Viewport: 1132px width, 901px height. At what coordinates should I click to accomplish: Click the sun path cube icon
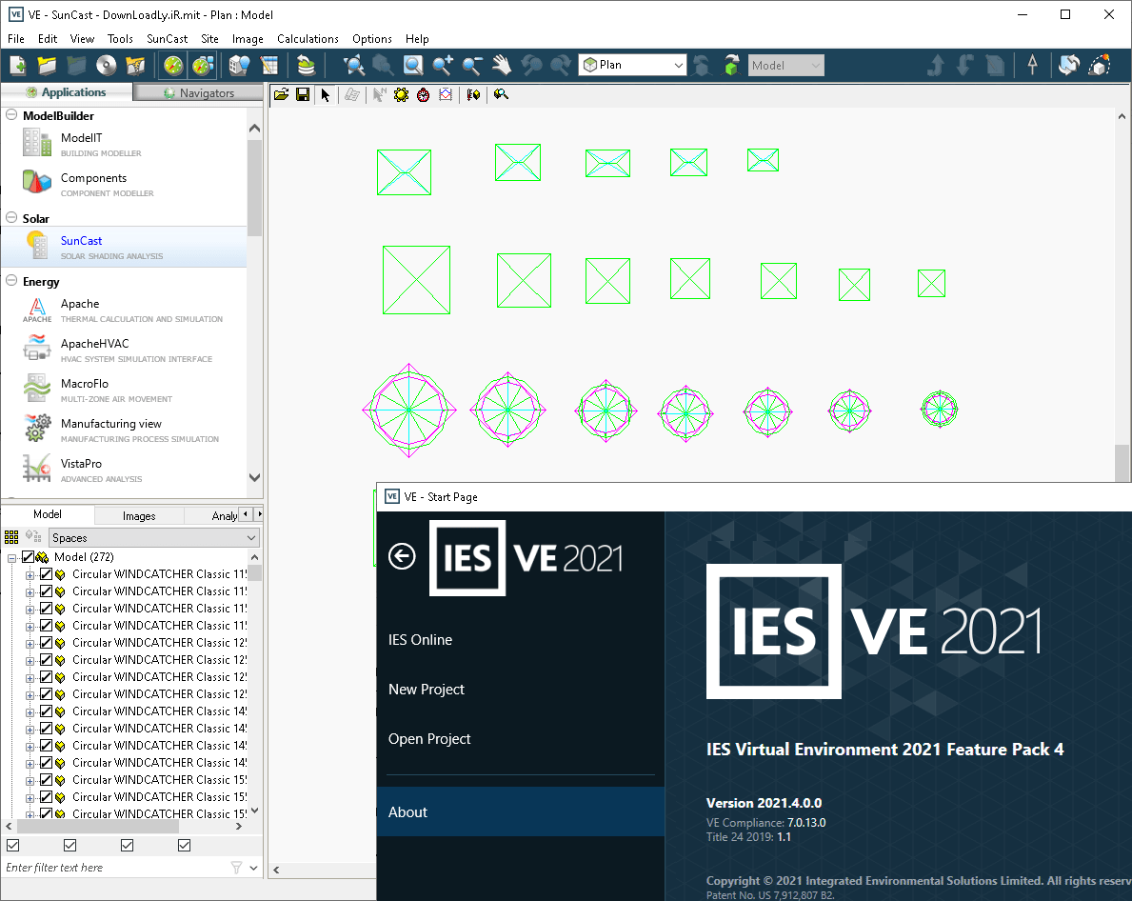pos(1099,66)
